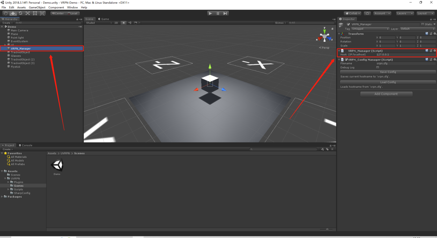Toggle the Debug Log checkbox

pos(378,68)
